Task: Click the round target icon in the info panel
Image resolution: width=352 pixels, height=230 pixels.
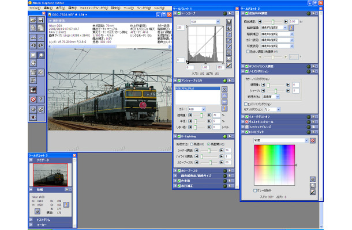Action: pos(38,211)
